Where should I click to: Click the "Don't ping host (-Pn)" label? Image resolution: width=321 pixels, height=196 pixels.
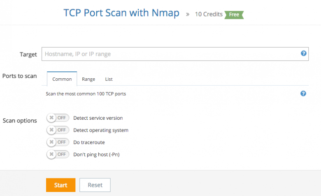(96, 155)
